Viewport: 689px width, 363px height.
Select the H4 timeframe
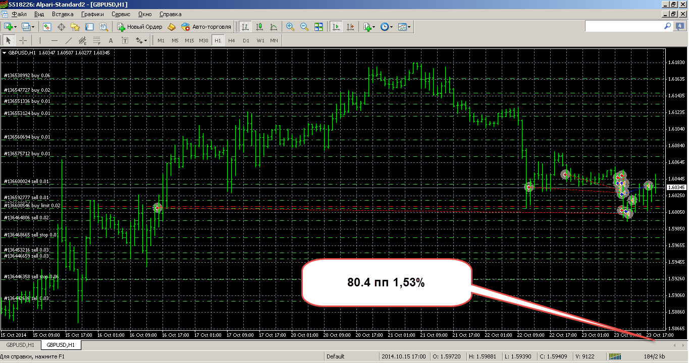[232, 40]
